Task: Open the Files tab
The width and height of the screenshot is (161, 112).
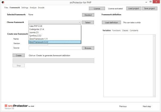Action: pyautogui.click(x=6, y=7)
